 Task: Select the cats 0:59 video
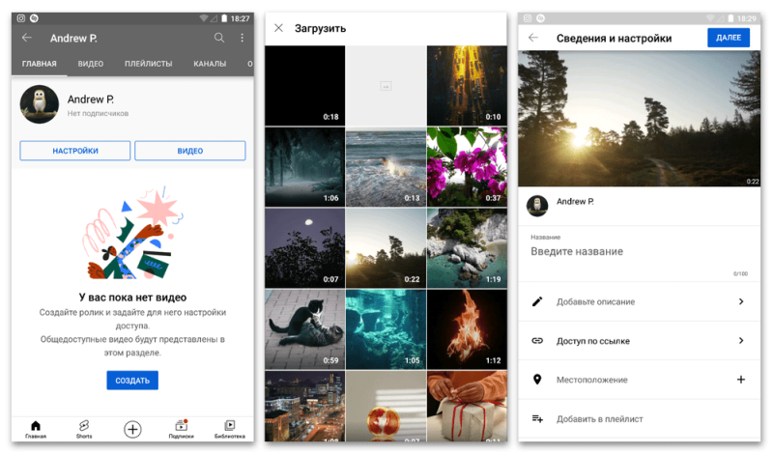[304, 329]
